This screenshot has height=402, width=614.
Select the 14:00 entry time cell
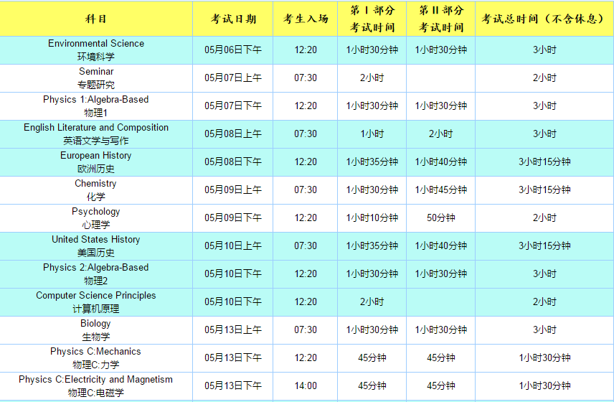coord(306,385)
